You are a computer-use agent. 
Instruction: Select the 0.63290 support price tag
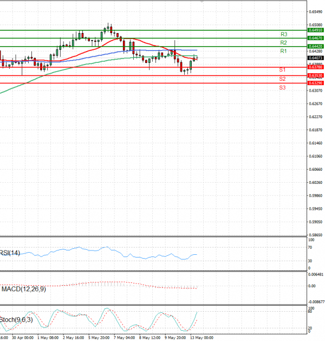pyautogui.click(x=316, y=83)
